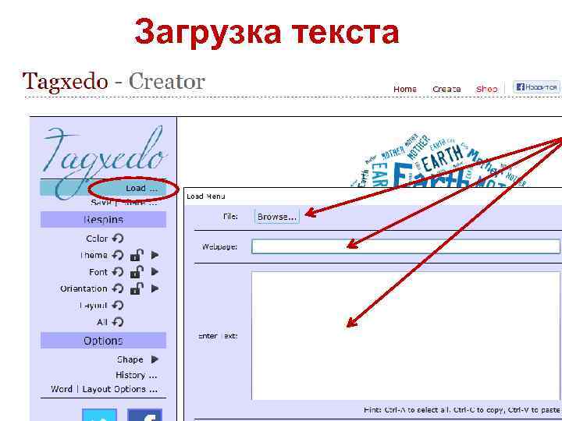Click the Earth word cloud image

pos(441,161)
